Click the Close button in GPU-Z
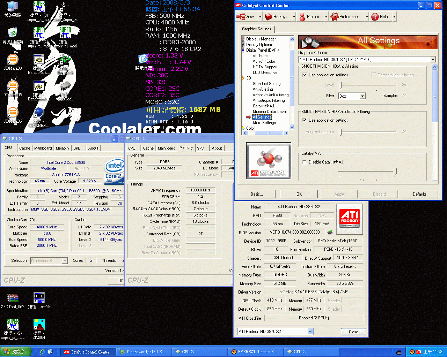Image resolution: width=447 pixels, height=357 pixels. pos(353,332)
